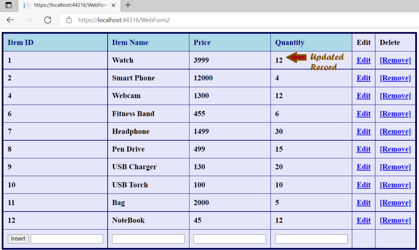Remove the Smart Phone record

pos(395,78)
